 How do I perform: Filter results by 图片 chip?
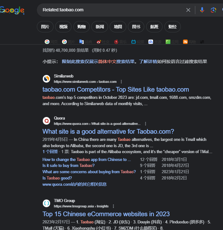[x=45, y=27]
